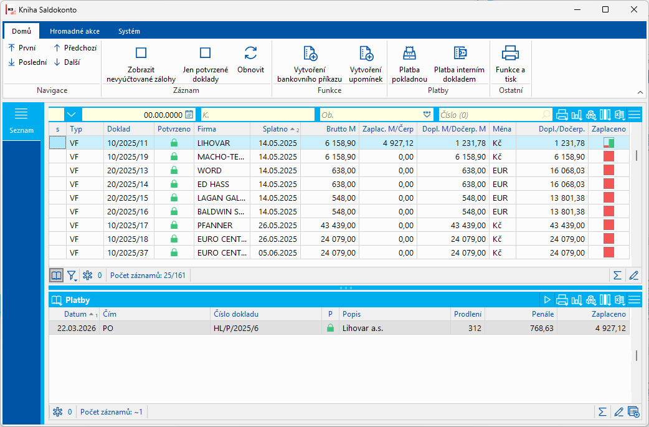The width and height of the screenshot is (649, 427).
Task: Switch to the Domů tab
Action: (22, 31)
